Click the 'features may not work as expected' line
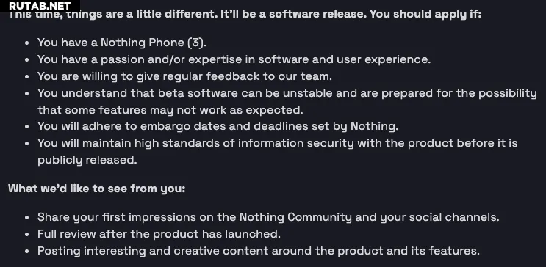Viewport: 546px width, 267px height. click(170, 110)
